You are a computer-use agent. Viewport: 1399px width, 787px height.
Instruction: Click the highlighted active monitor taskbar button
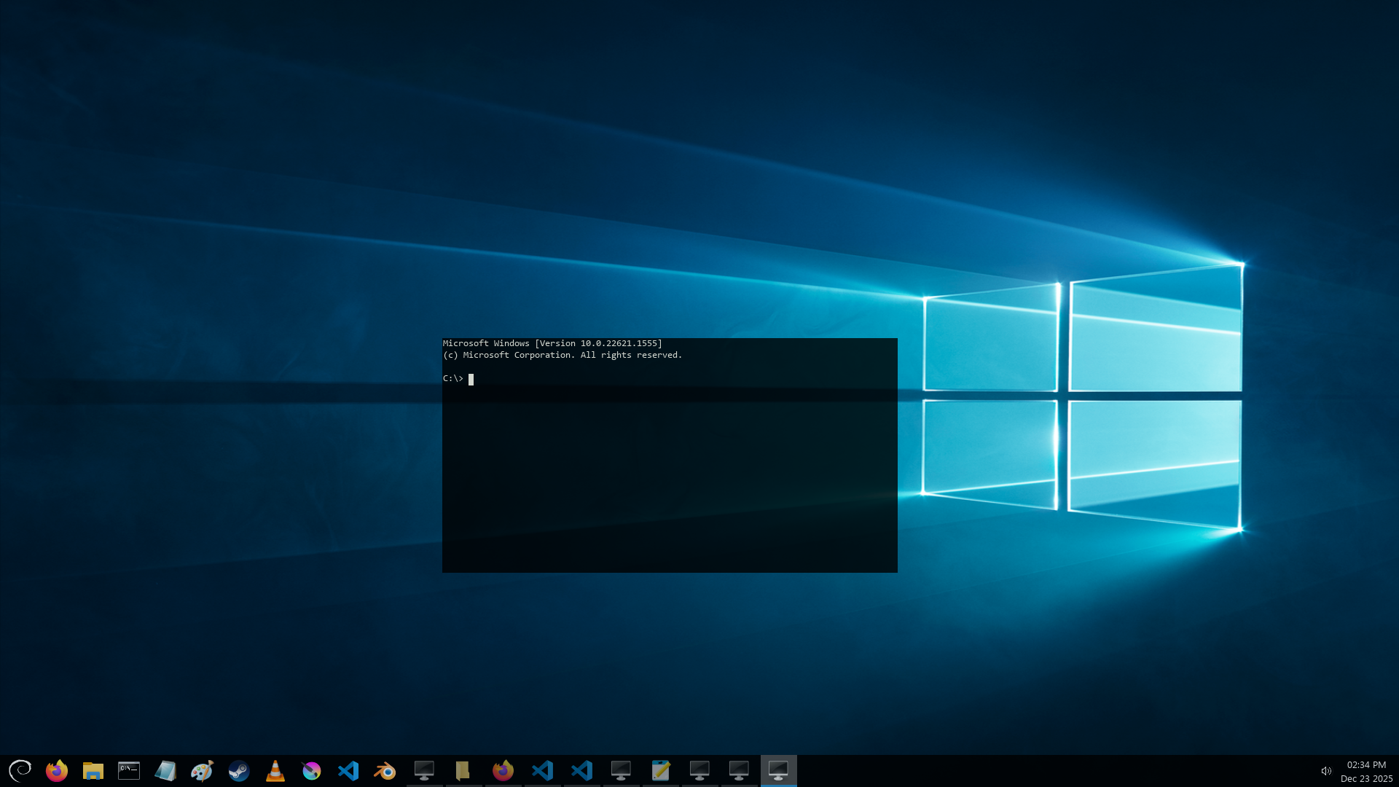[x=778, y=770]
